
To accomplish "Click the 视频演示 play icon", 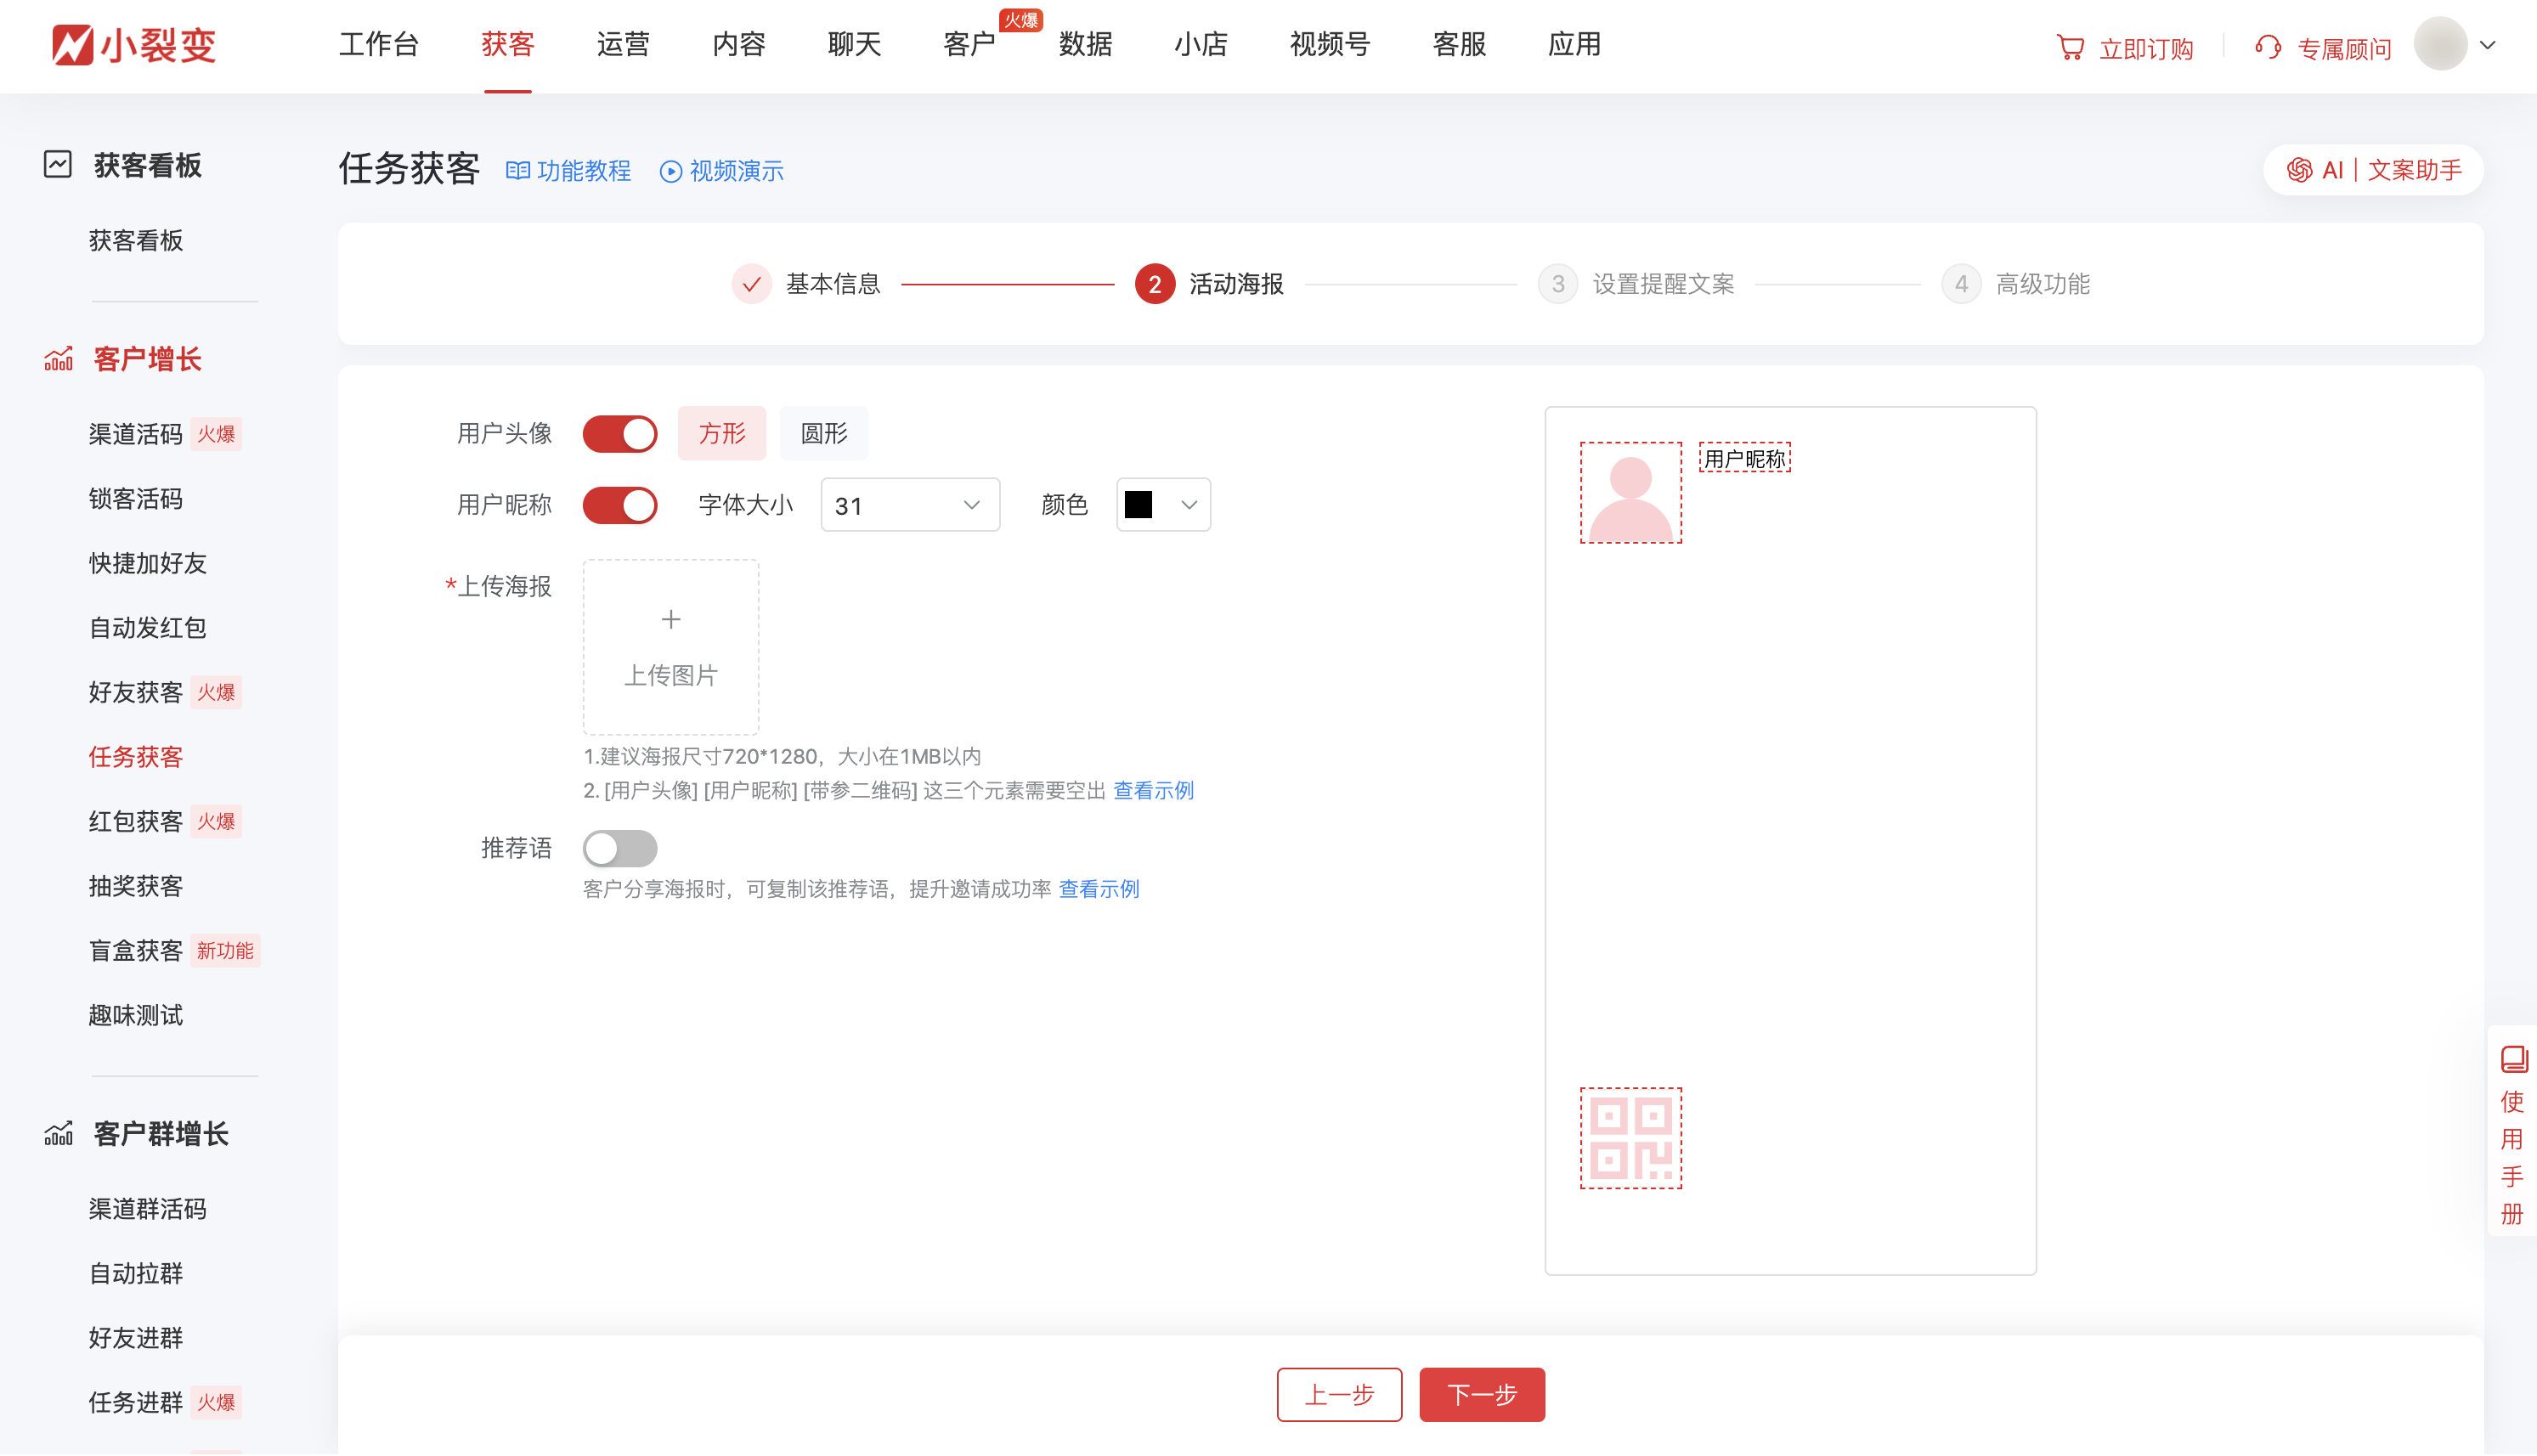I will click(x=669, y=170).
